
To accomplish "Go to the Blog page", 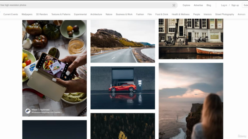I will (x=208, y=5).
